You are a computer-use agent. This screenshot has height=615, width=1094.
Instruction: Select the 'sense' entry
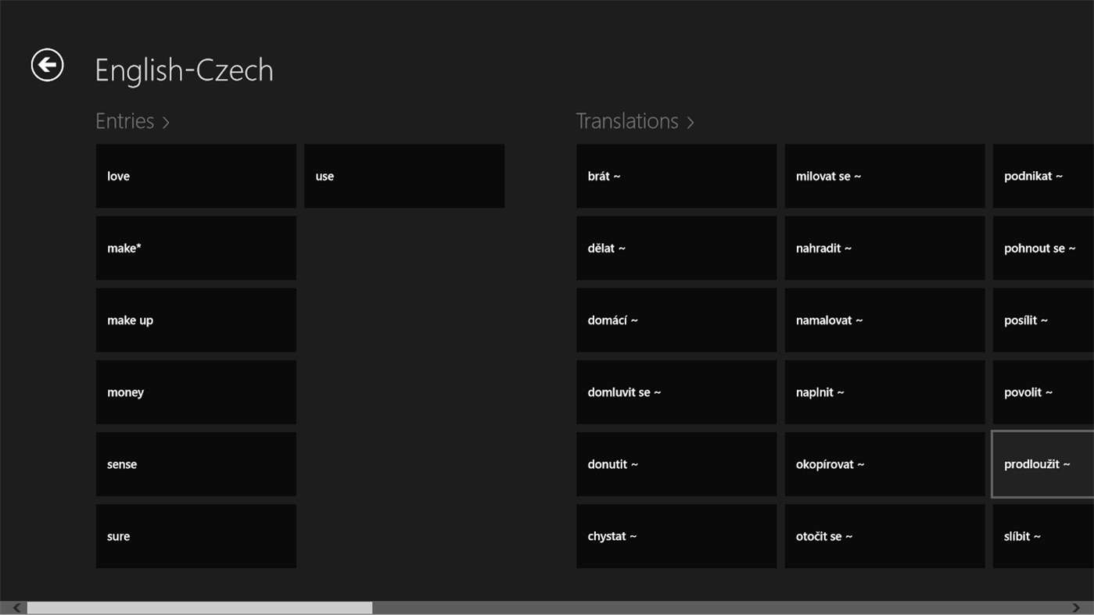coord(195,463)
